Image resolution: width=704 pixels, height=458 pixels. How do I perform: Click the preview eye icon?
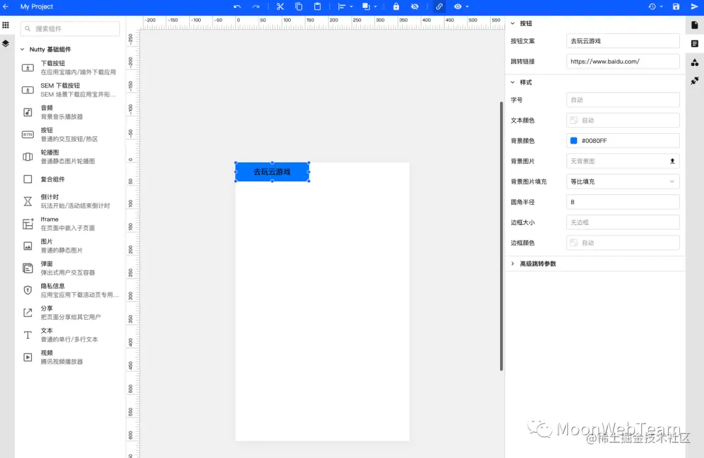pos(458,7)
